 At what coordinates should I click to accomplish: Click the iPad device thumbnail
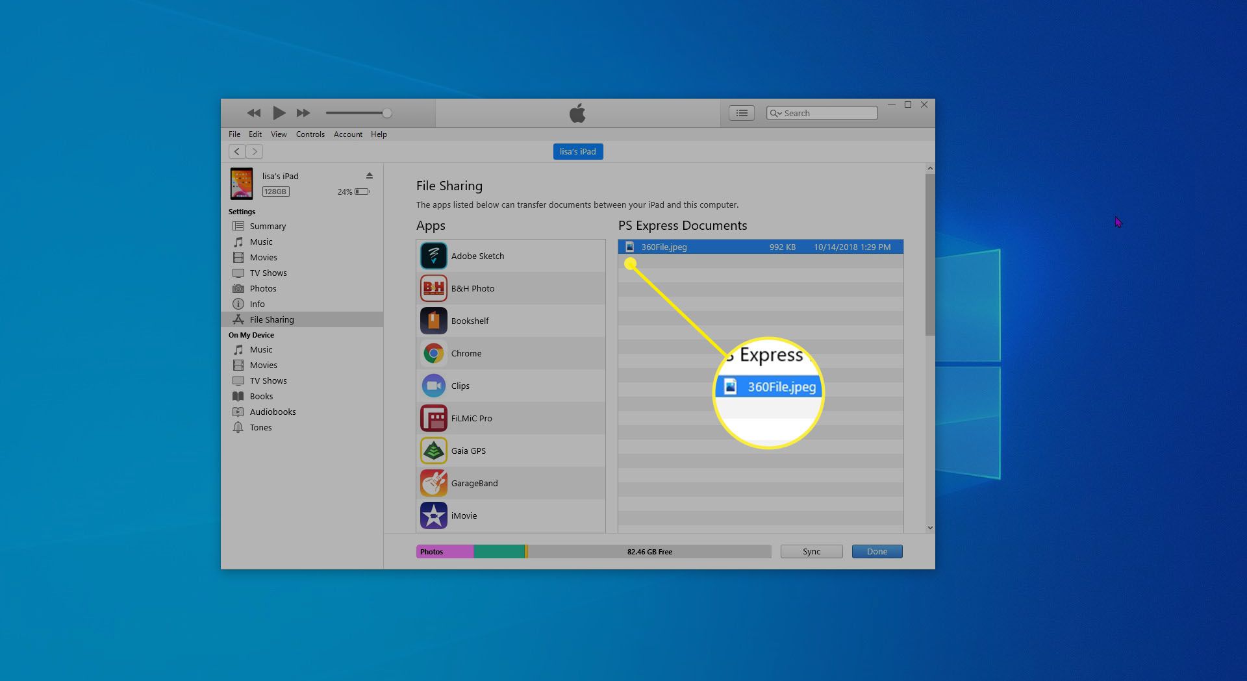tap(242, 183)
